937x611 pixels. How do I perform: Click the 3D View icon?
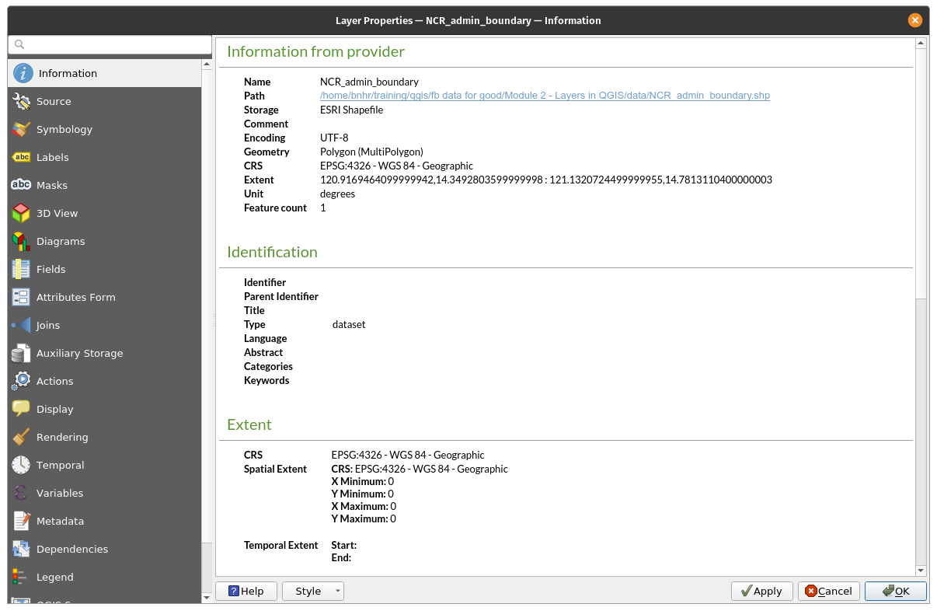tap(22, 213)
